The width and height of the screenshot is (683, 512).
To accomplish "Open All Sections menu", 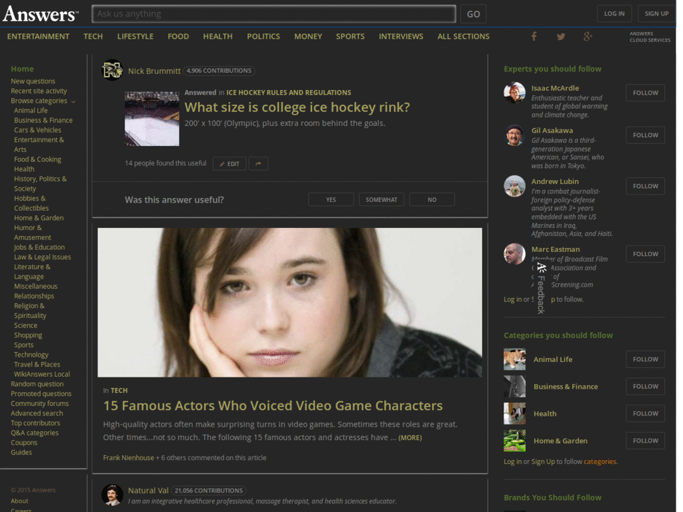I will tap(464, 37).
